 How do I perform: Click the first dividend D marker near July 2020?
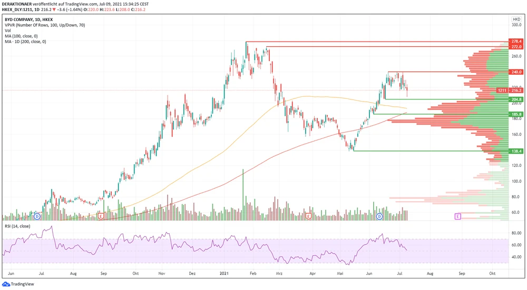(x=37, y=216)
